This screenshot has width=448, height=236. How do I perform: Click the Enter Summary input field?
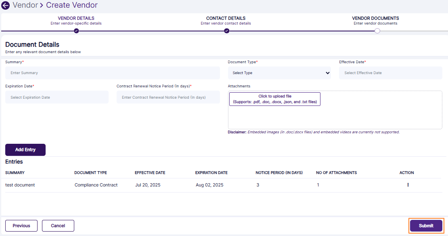[112, 73]
